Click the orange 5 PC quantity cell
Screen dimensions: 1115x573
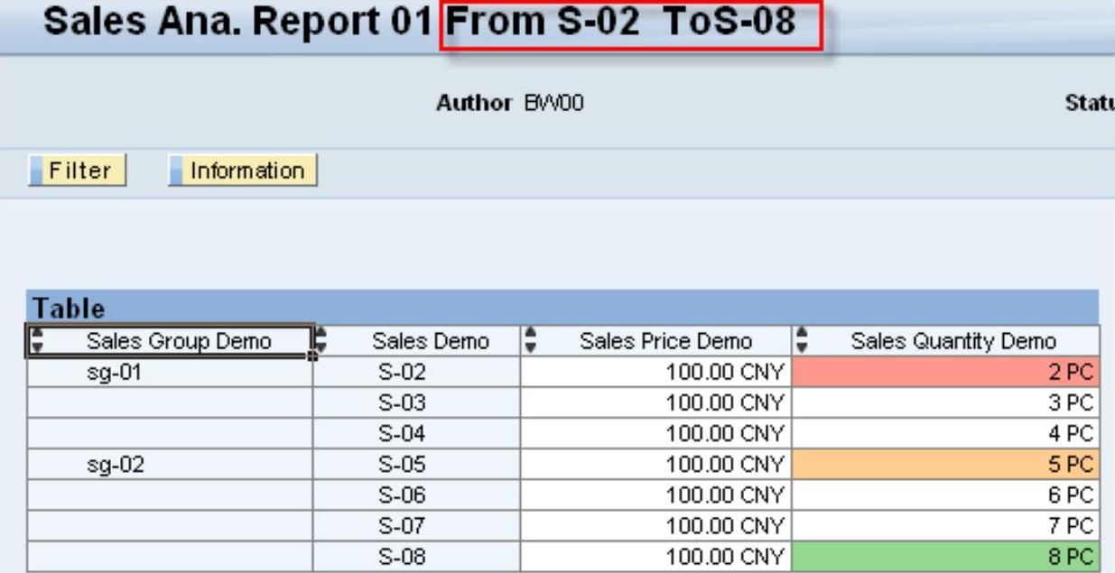pyautogui.click(x=945, y=465)
